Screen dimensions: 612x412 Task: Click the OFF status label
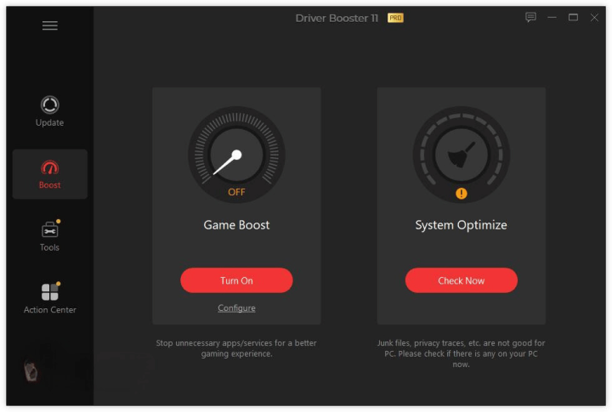coord(236,192)
